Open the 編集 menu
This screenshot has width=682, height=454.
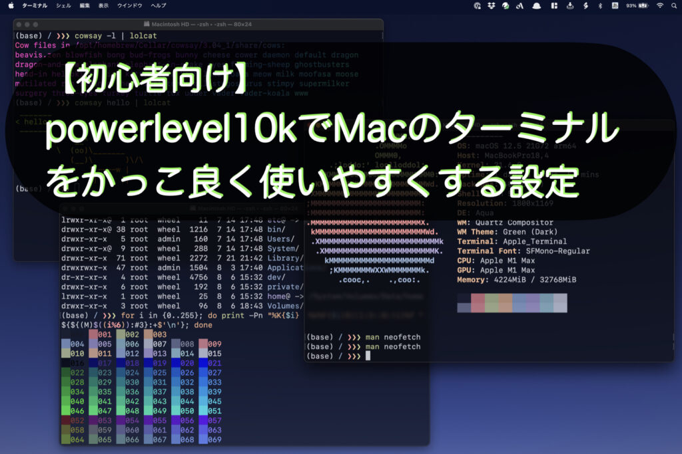coord(85,5)
